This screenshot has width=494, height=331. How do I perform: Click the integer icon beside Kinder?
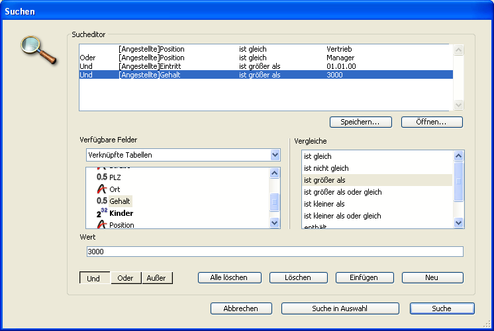(x=101, y=213)
